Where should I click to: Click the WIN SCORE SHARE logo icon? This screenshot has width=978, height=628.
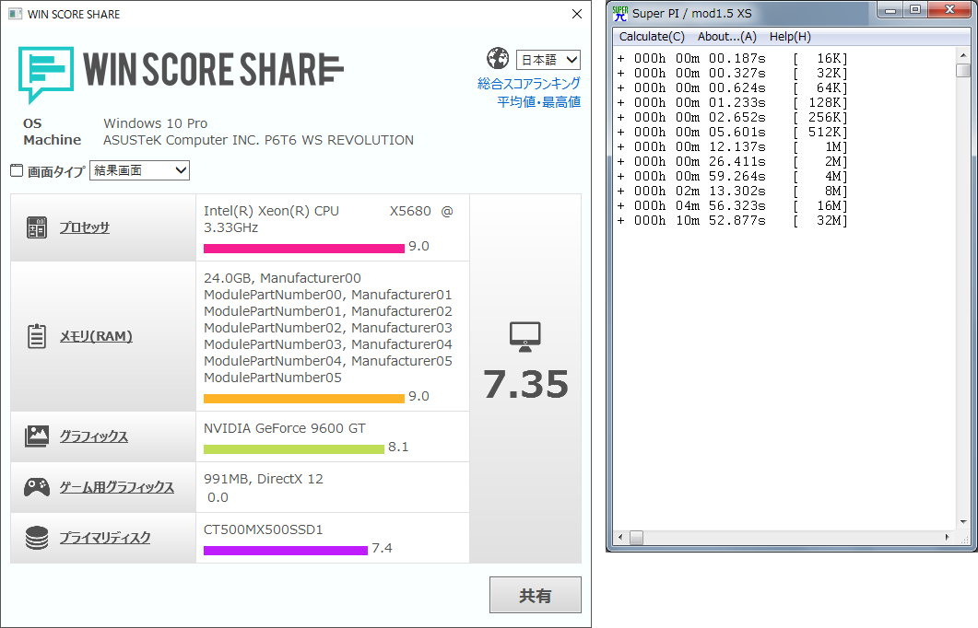46,75
